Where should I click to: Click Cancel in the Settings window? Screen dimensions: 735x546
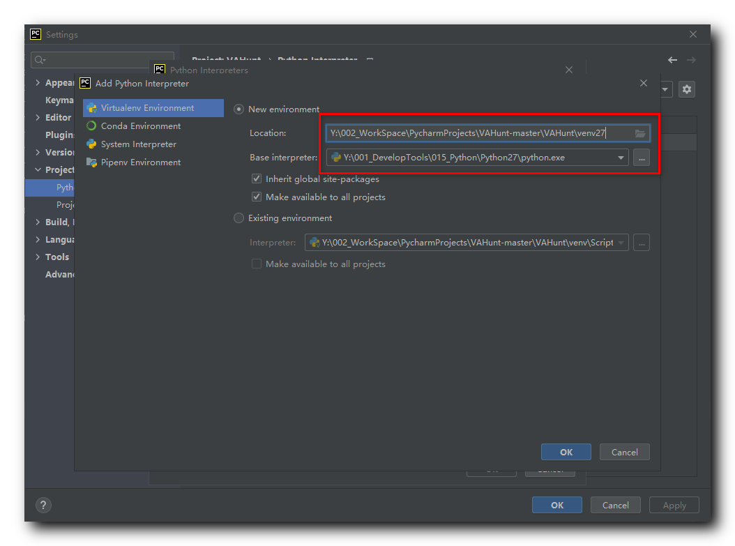[616, 506]
